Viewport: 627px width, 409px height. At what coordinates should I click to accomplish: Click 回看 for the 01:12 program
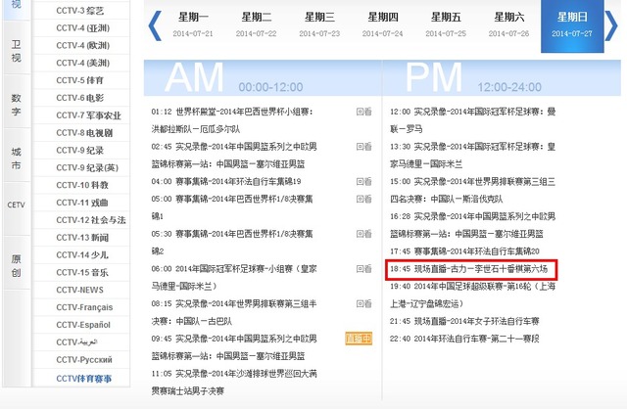click(363, 112)
